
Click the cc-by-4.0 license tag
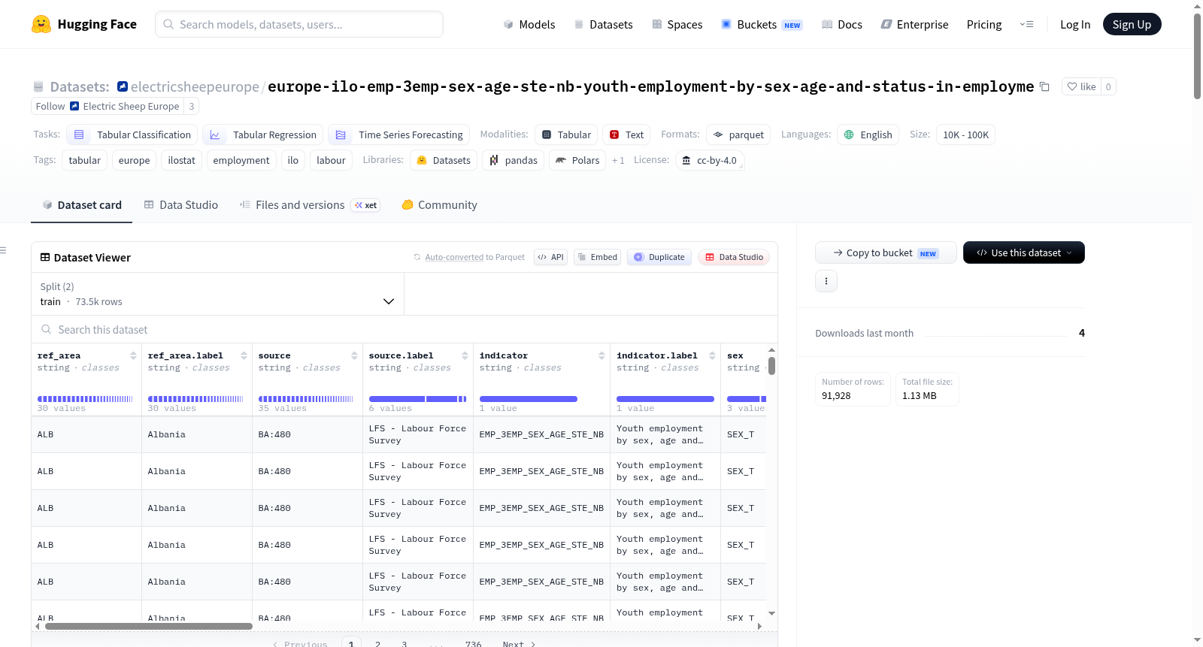pyautogui.click(x=710, y=160)
